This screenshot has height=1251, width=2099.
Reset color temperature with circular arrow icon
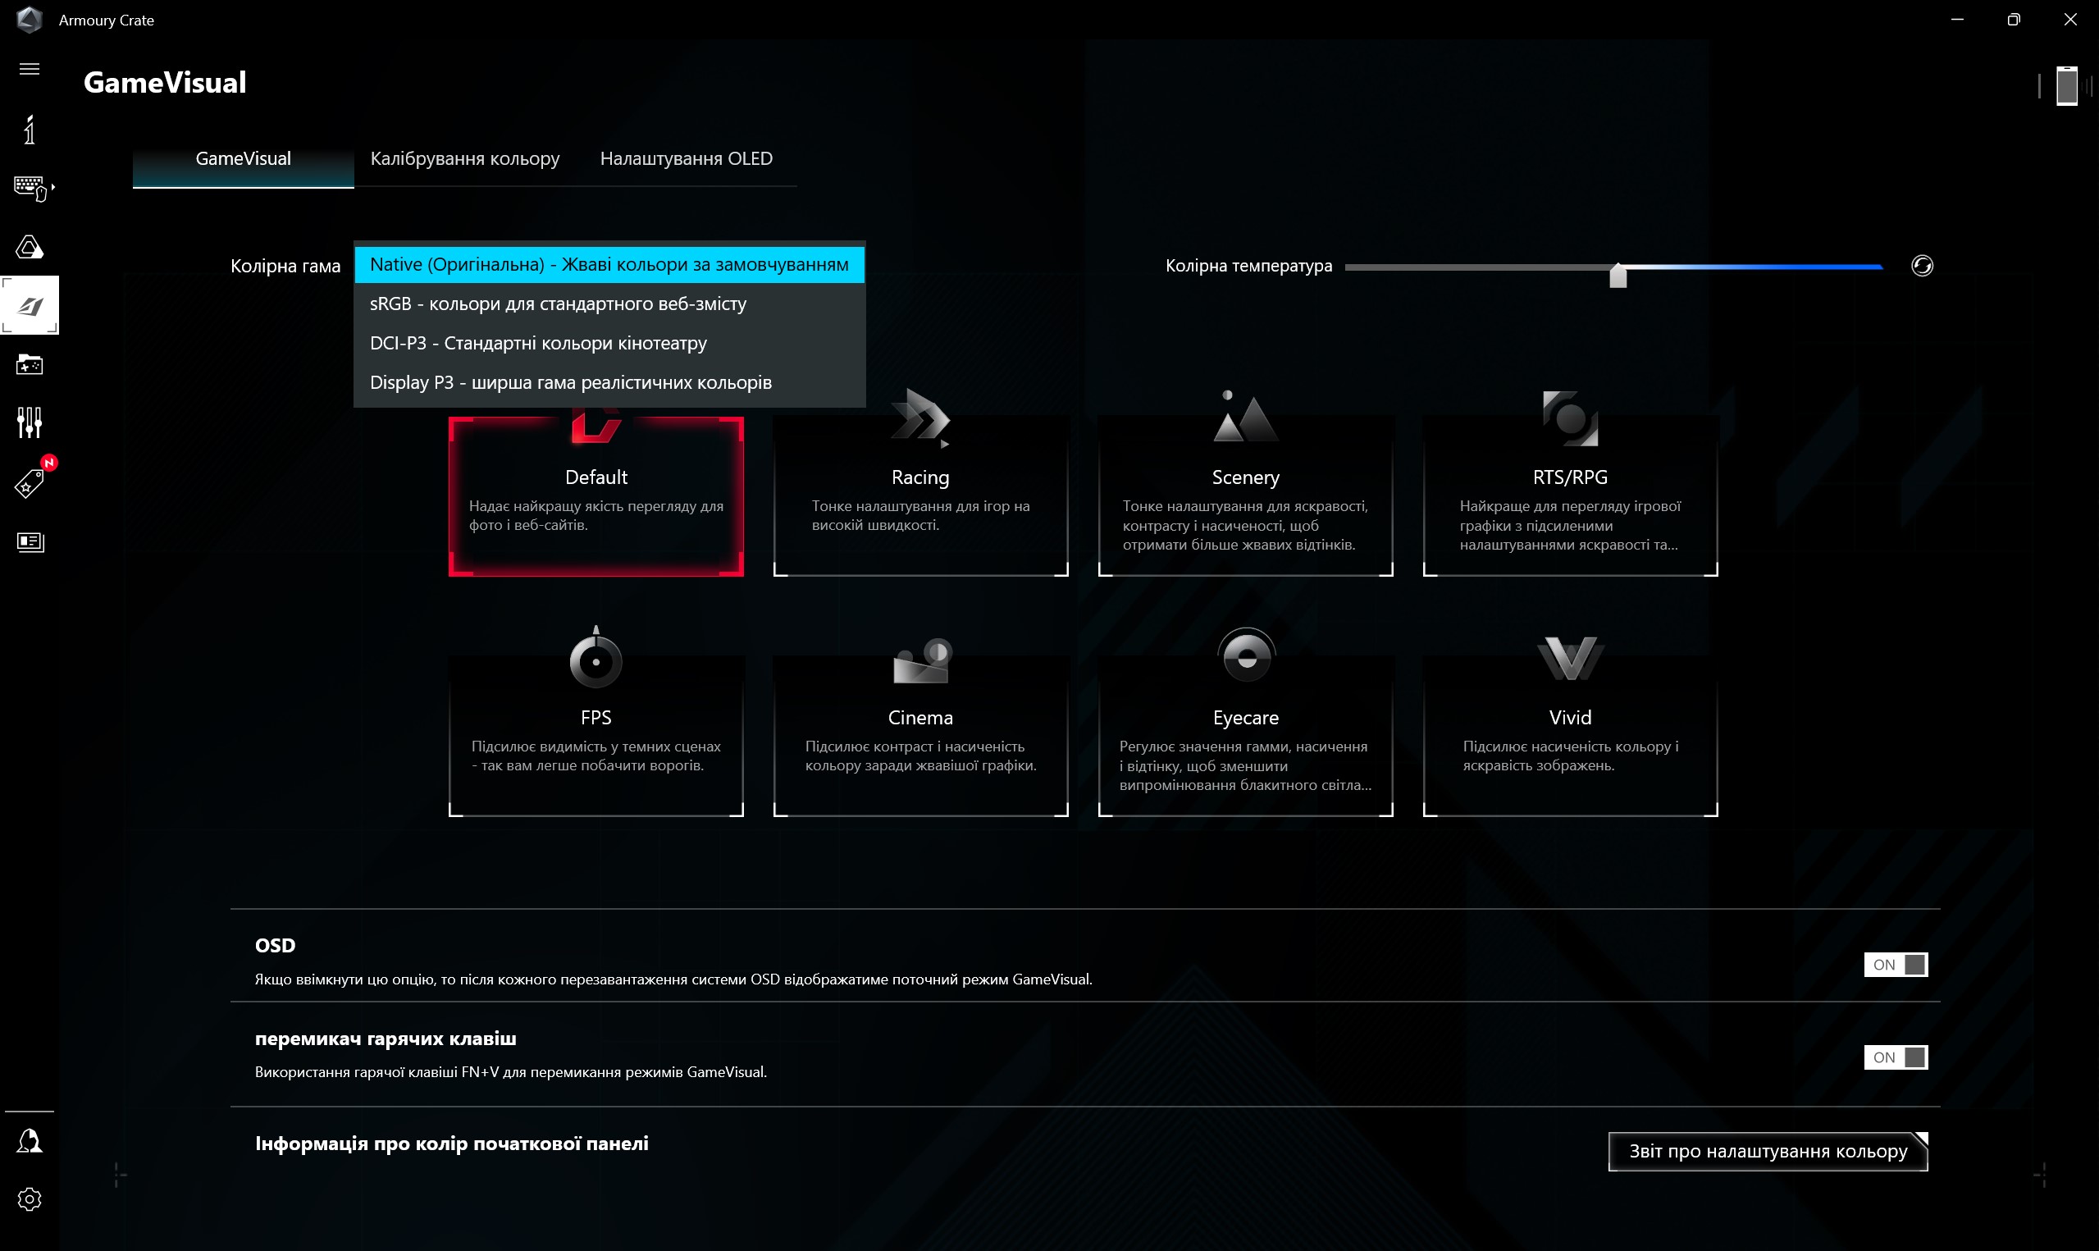(1922, 267)
